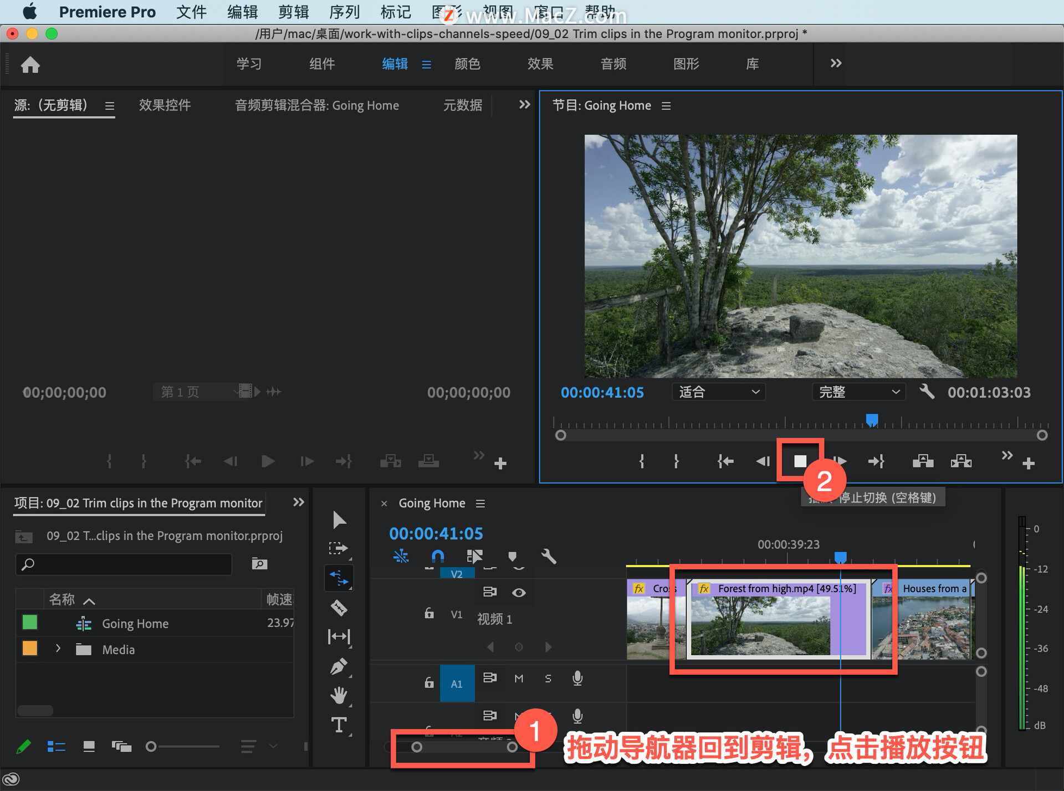Open the Going Home sequence item
Image resolution: width=1064 pixels, height=791 pixels.
point(135,624)
